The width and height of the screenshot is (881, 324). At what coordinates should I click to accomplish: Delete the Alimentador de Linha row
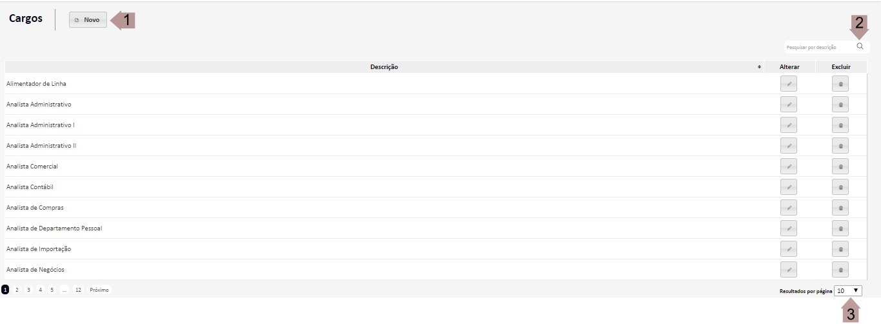840,84
